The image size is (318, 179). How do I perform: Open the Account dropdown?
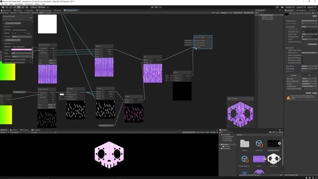tap(290, 7)
